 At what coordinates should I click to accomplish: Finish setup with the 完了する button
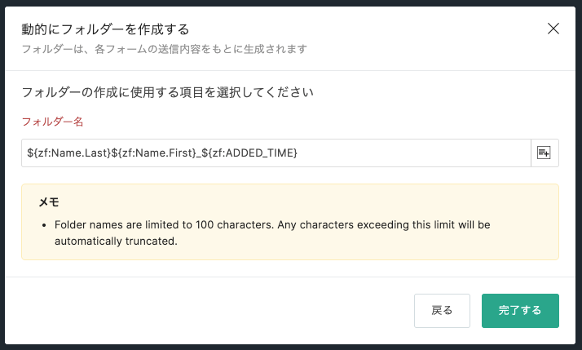click(x=520, y=311)
